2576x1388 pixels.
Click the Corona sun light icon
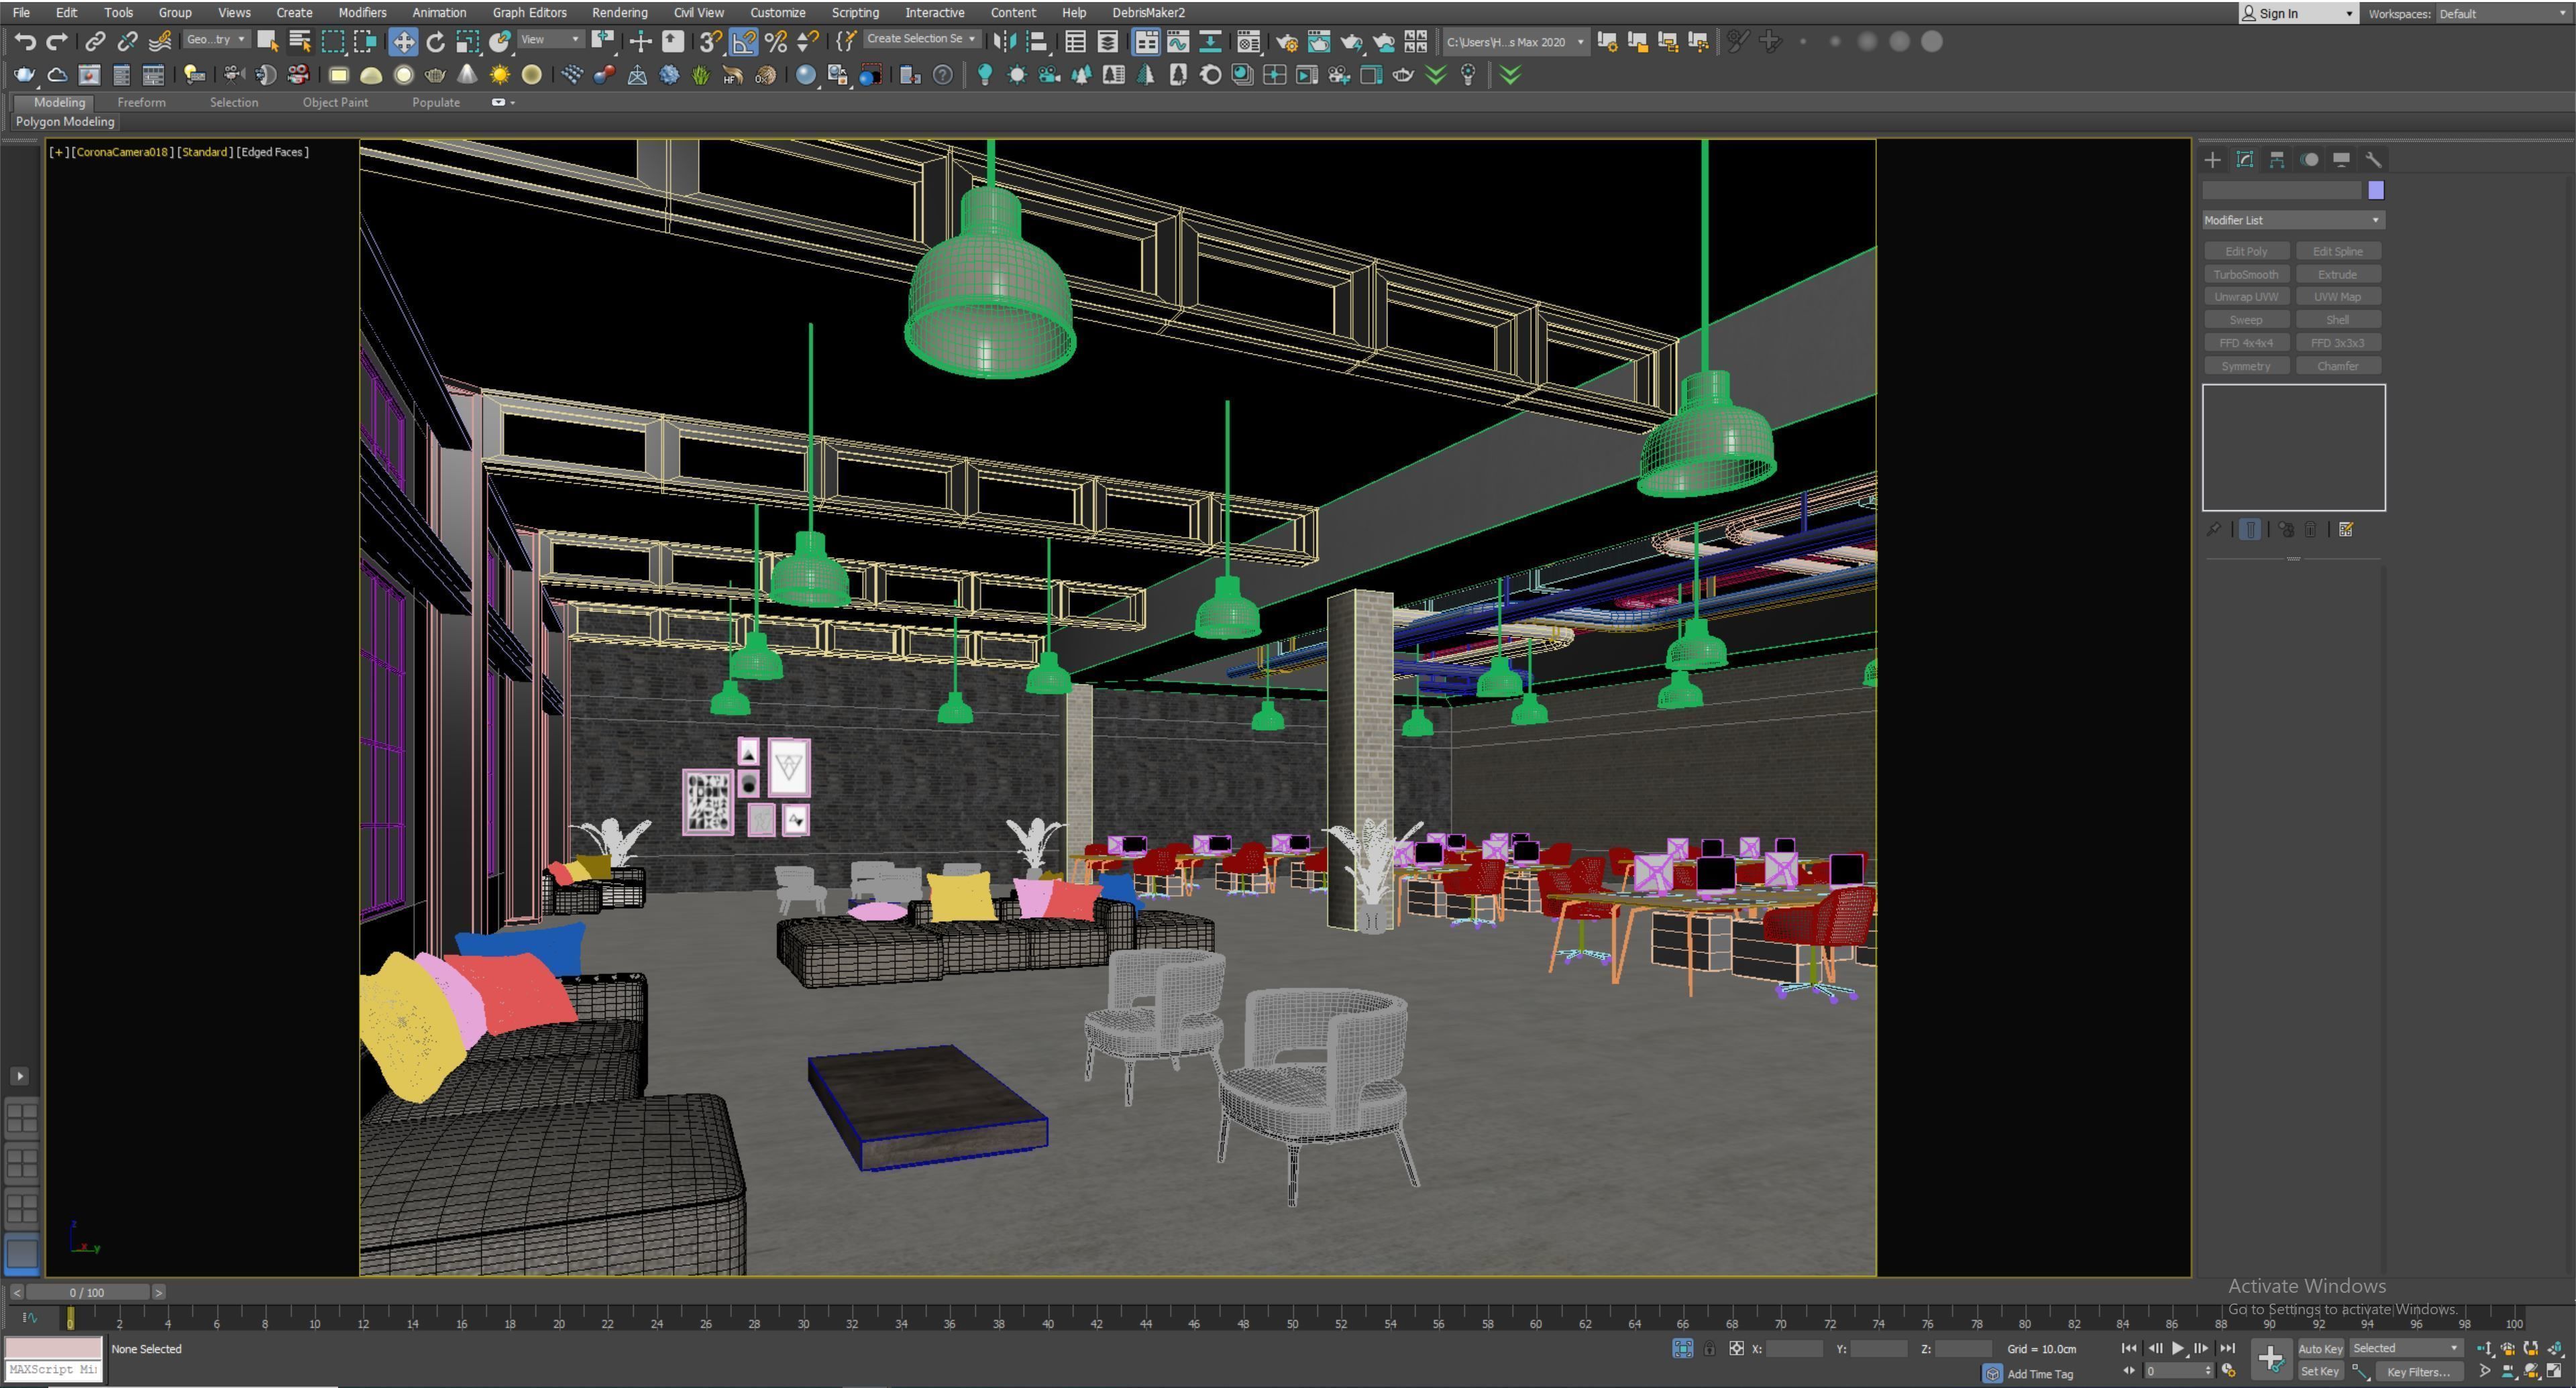point(499,75)
